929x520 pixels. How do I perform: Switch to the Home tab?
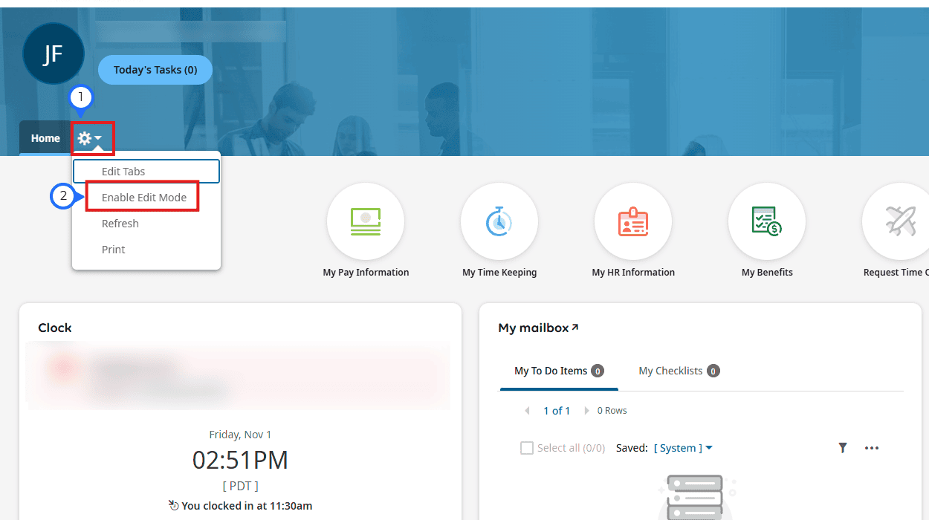[45, 138]
